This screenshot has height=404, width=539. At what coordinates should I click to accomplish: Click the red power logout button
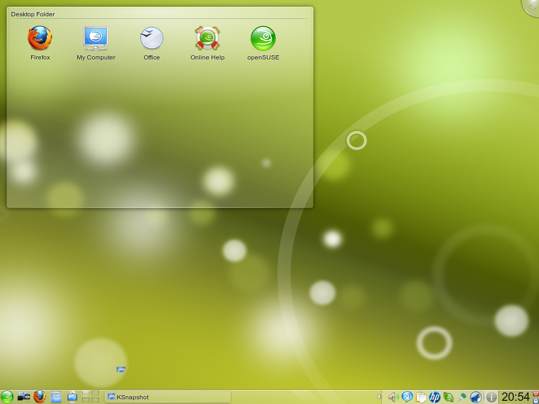536,393
